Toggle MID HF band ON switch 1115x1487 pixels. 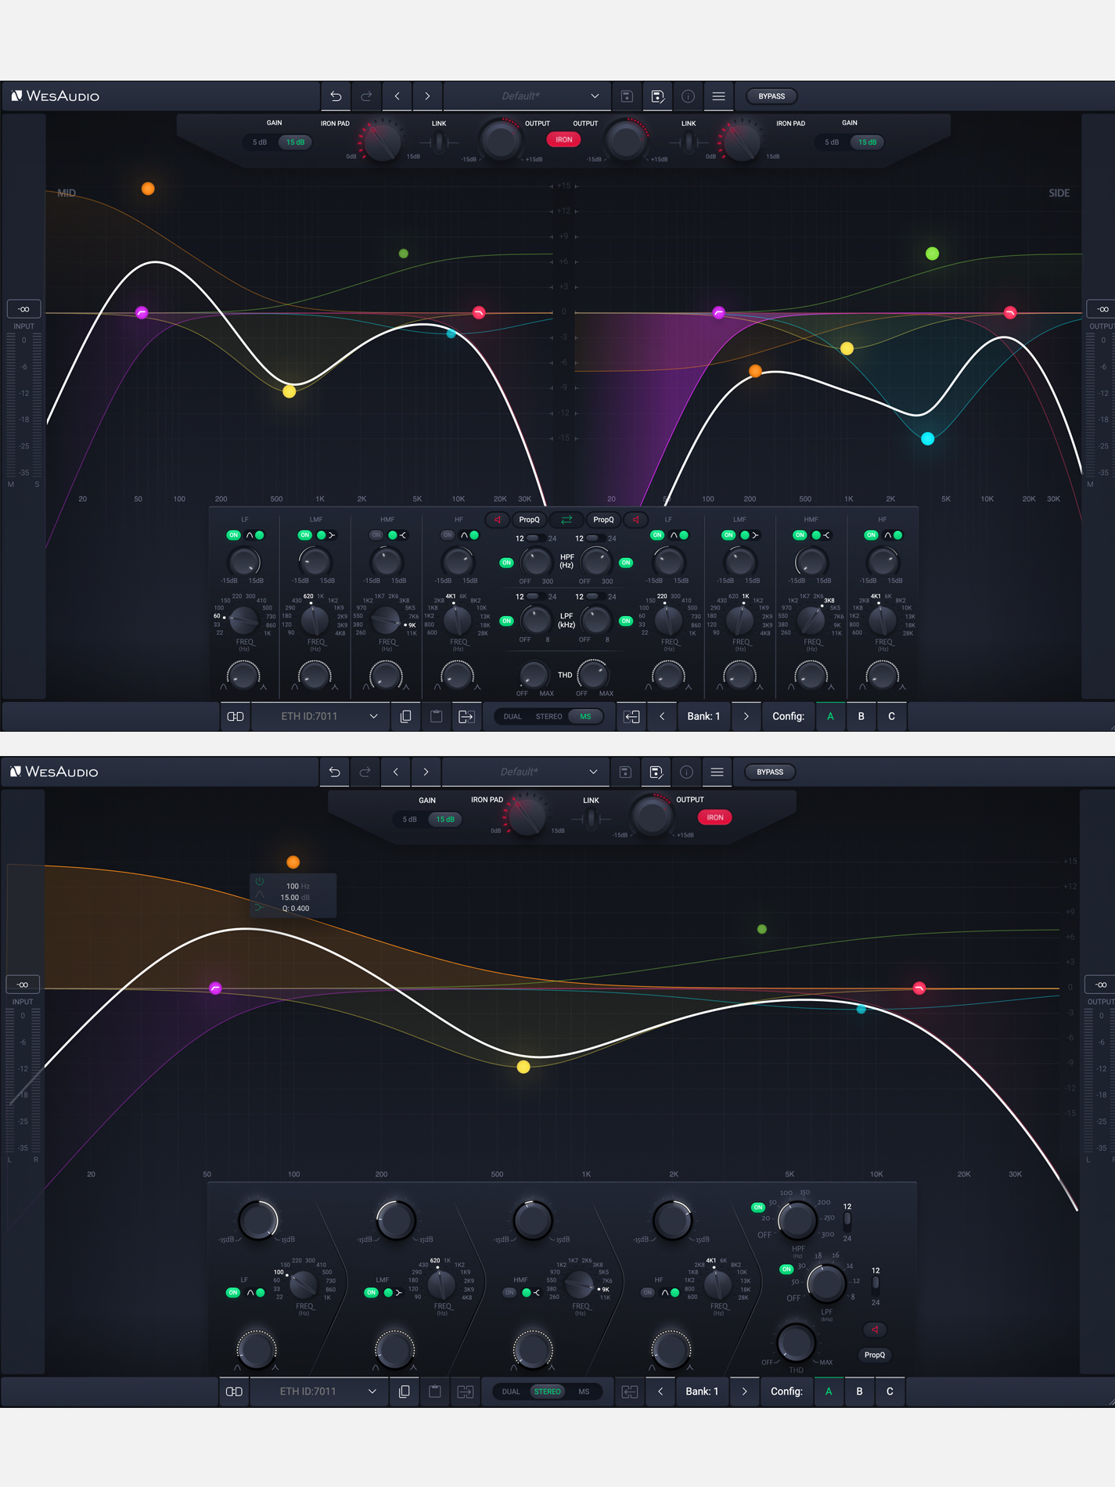[448, 535]
